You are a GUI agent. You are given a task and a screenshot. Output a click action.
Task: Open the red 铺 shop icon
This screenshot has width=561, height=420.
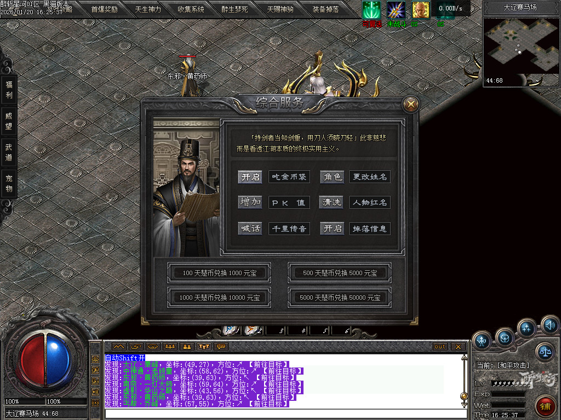(545, 406)
